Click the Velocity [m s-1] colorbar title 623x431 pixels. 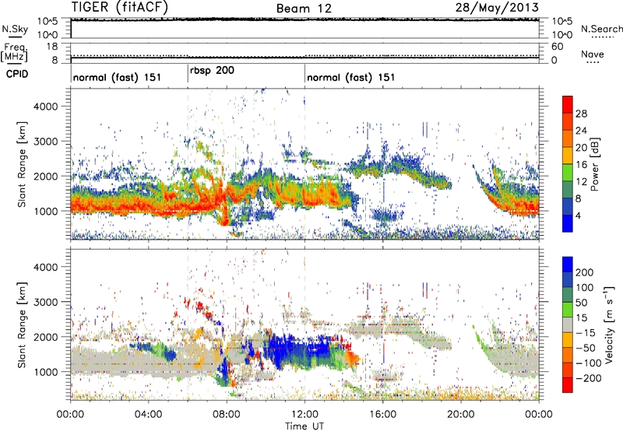[609, 324]
